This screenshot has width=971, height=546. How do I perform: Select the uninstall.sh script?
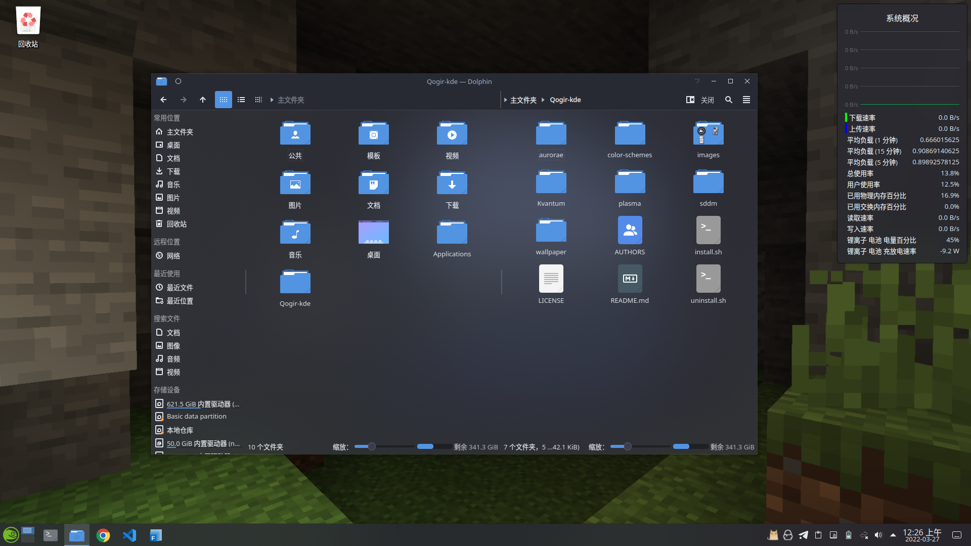tap(709, 279)
